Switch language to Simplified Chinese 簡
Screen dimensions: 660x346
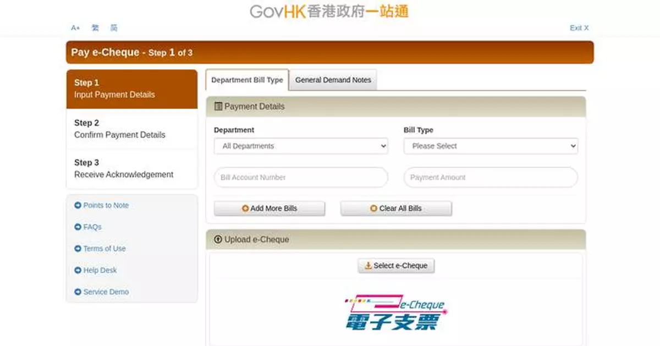(x=114, y=28)
